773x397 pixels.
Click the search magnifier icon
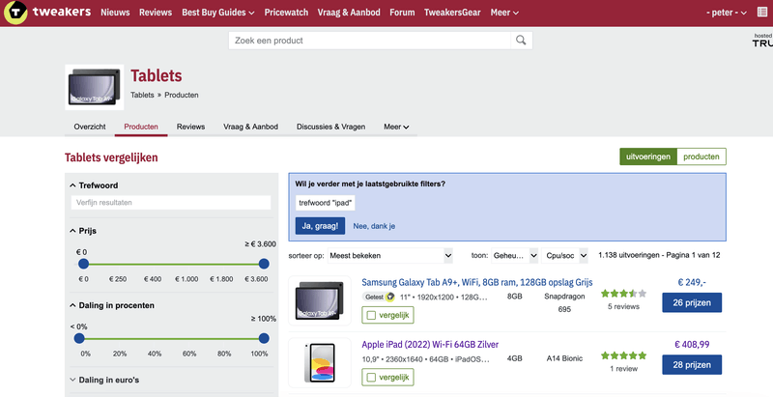(521, 41)
